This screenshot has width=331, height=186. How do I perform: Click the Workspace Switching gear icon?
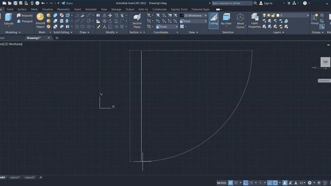pyautogui.click(x=310, y=183)
